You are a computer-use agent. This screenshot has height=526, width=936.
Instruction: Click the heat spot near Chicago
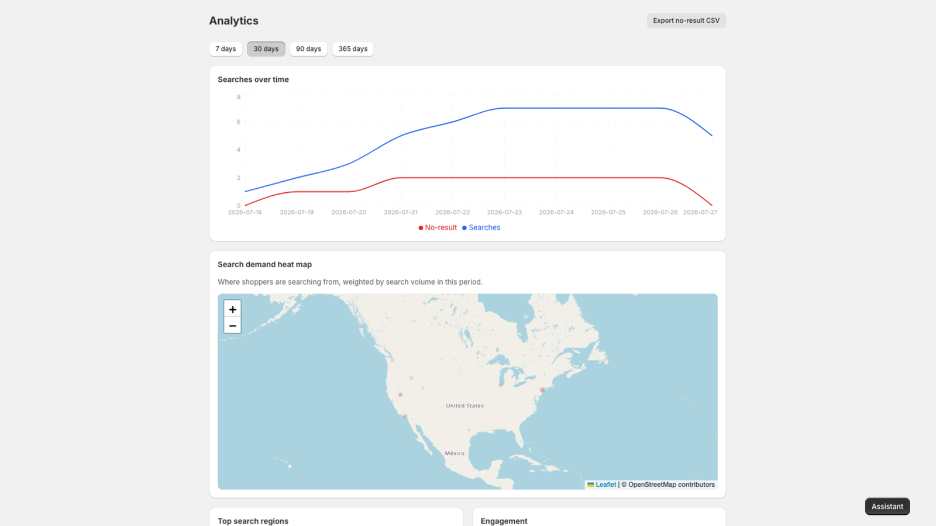pyautogui.click(x=500, y=385)
